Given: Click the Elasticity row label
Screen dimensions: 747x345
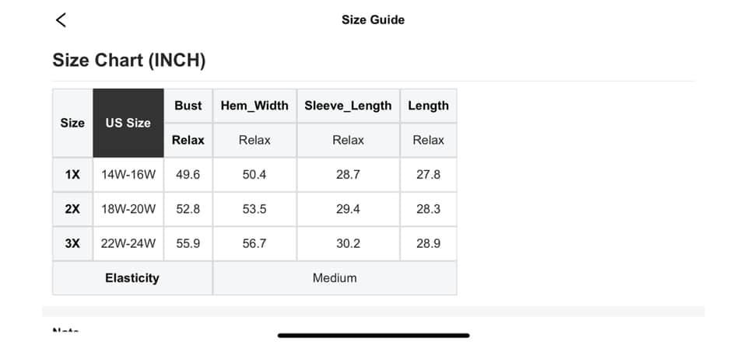Looking at the screenshot, I should 132,277.
